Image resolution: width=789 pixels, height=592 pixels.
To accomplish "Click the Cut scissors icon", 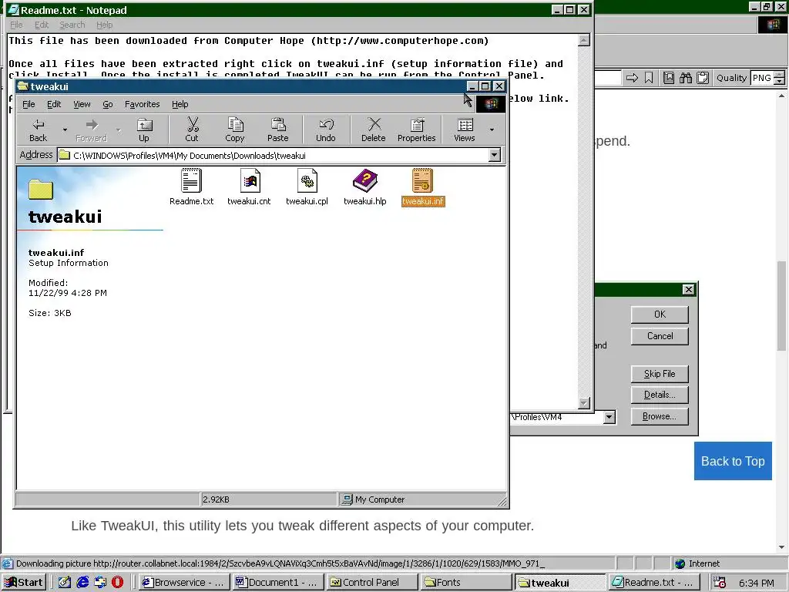I will pyautogui.click(x=192, y=129).
